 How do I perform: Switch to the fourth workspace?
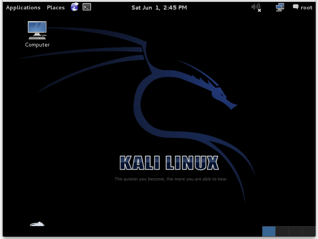click(x=309, y=231)
